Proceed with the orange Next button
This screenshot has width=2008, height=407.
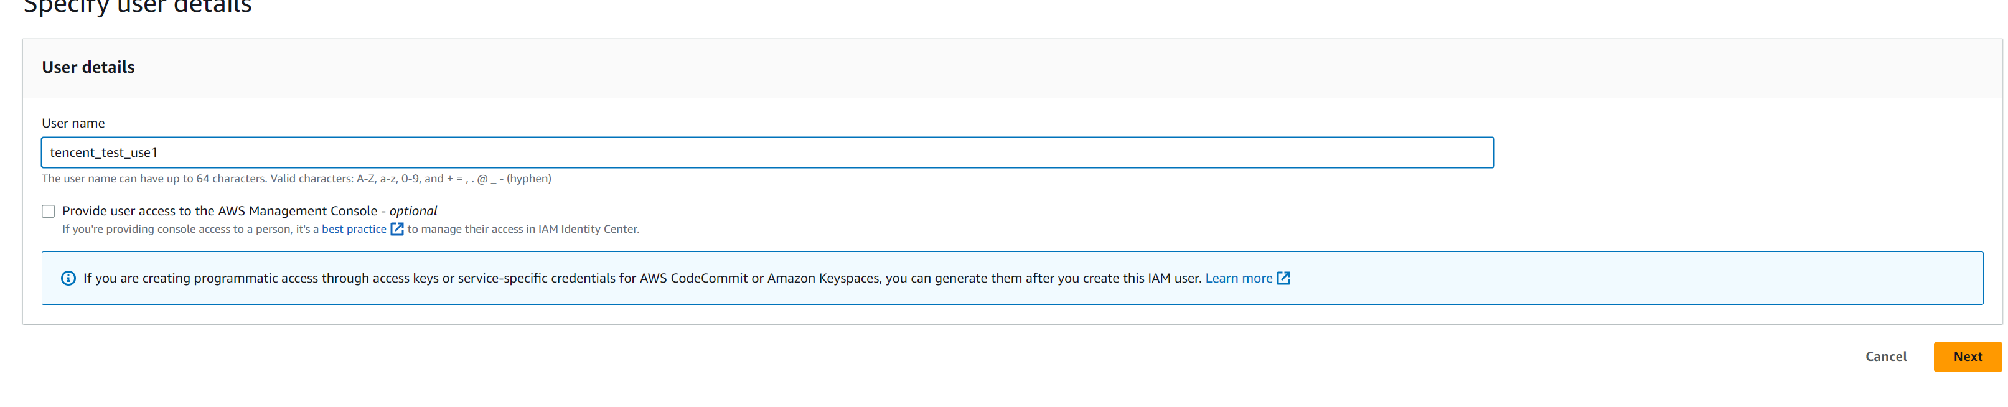tap(1967, 357)
